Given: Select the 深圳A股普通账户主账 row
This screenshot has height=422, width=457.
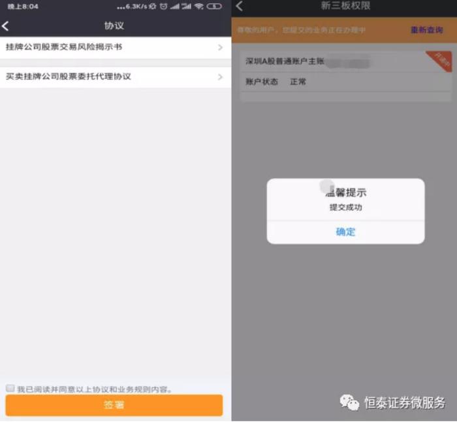Looking at the screenshot, I should [x=345, y=61].
